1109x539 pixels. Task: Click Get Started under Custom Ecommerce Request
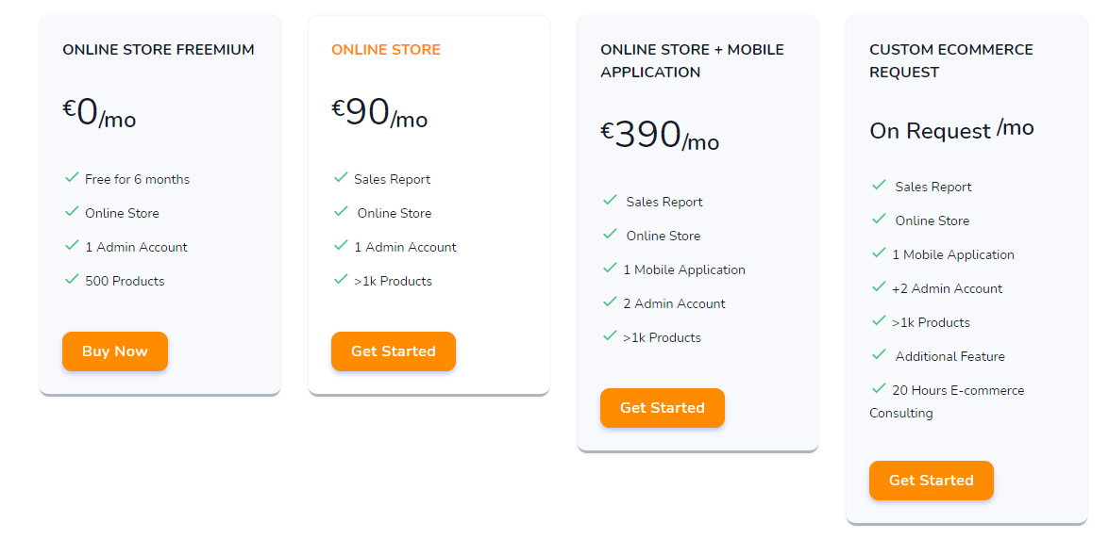[x=931, y=481]
